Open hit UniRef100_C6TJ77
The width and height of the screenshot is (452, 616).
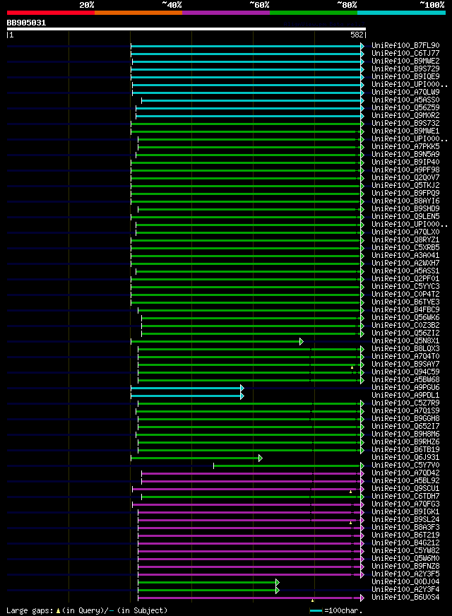405,54
